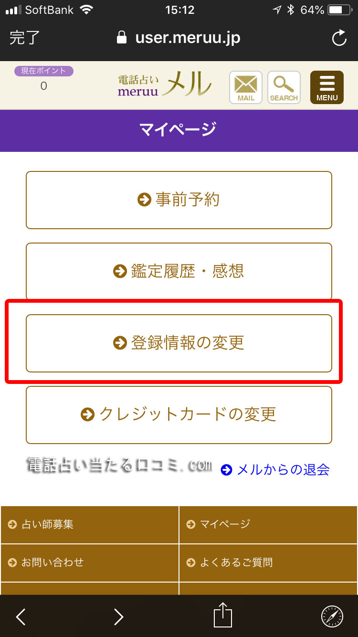Open 占い師募集 footer menu item

(90, 524)
